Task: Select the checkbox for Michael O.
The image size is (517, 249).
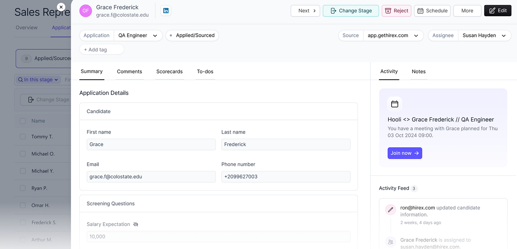Action: [23, 154]
